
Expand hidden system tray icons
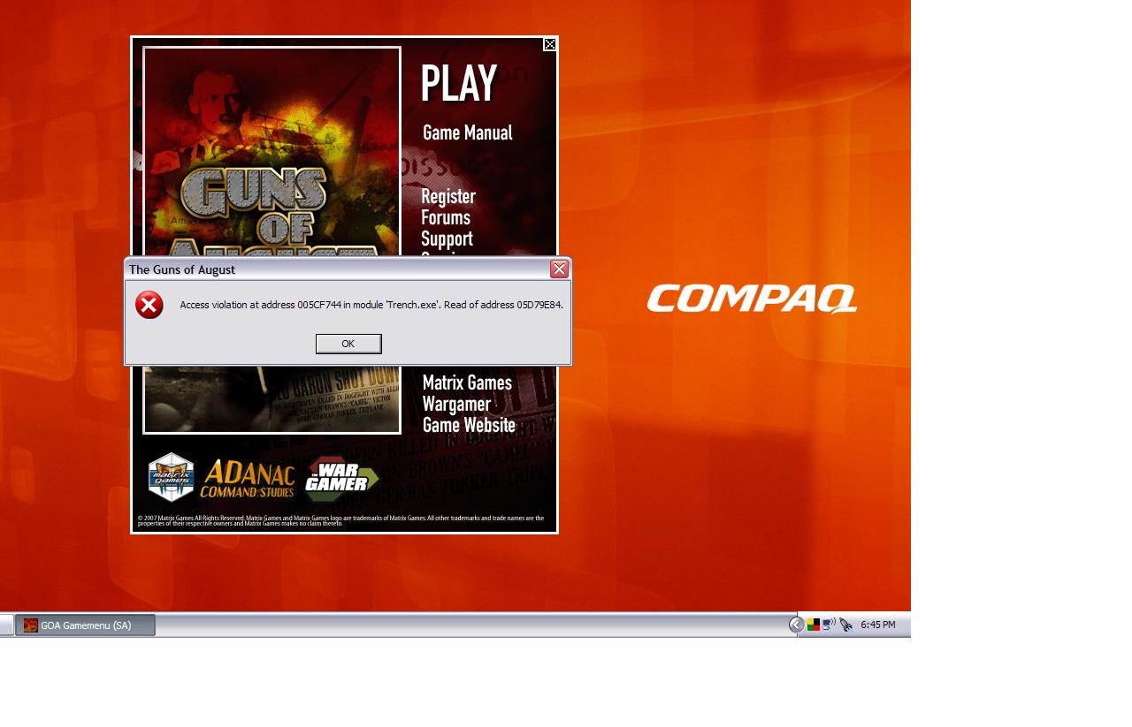coord(796,625)
